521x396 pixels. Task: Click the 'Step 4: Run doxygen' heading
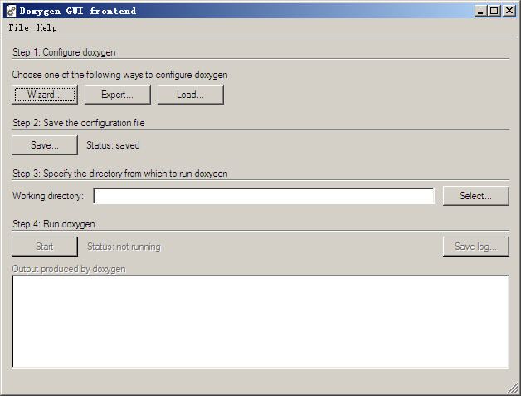coord(53,224)
